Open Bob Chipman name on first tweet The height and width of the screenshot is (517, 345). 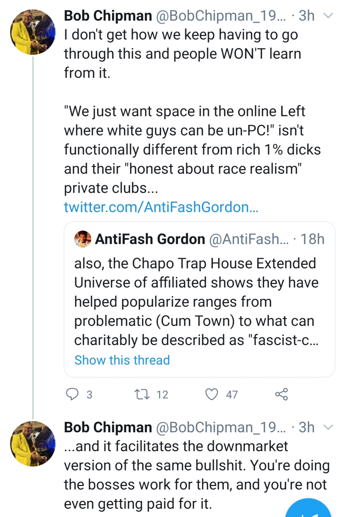pos(108,15)
